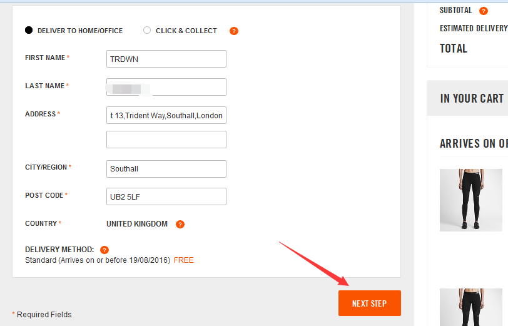Open help icon next to Click & Collect

click(x=234, y=31)
